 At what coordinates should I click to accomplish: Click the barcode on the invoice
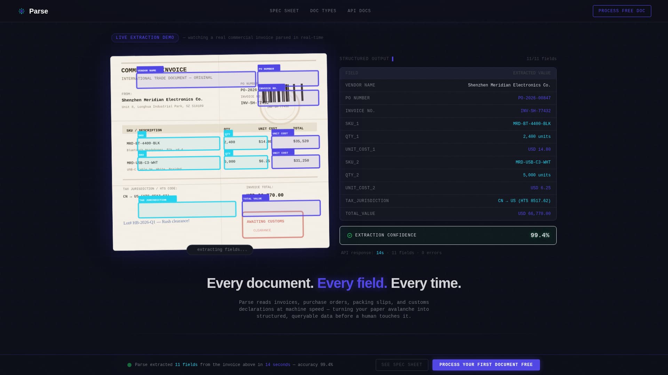tap(283, 93)
